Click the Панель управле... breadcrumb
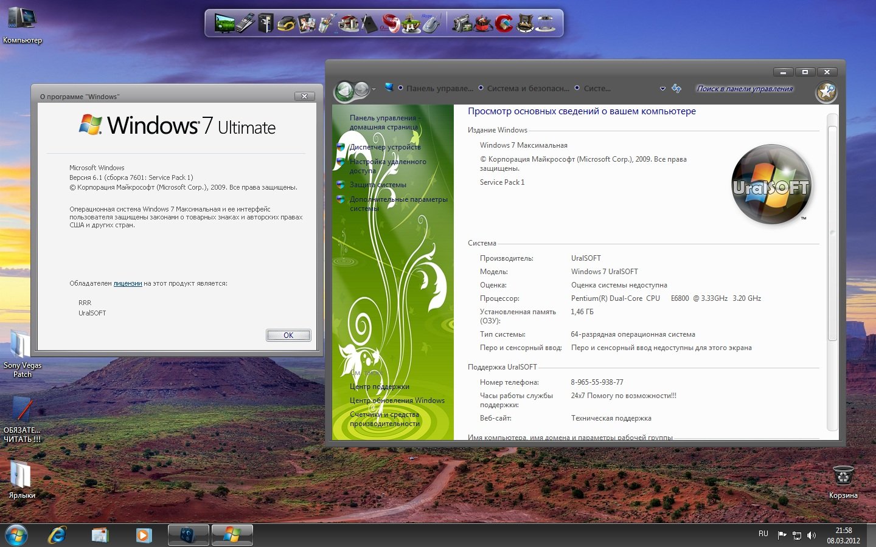The image size is (876, 547). (440, 89)
